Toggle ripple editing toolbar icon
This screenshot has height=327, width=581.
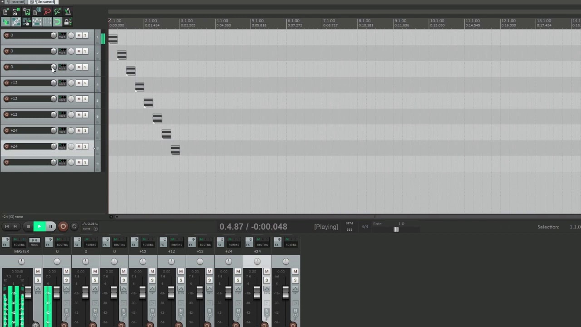26,21
